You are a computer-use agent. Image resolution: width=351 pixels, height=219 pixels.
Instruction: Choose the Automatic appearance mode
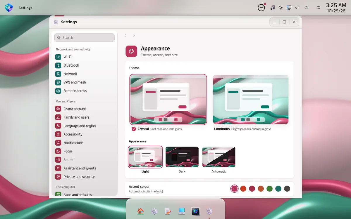click(x=219, y=157)
